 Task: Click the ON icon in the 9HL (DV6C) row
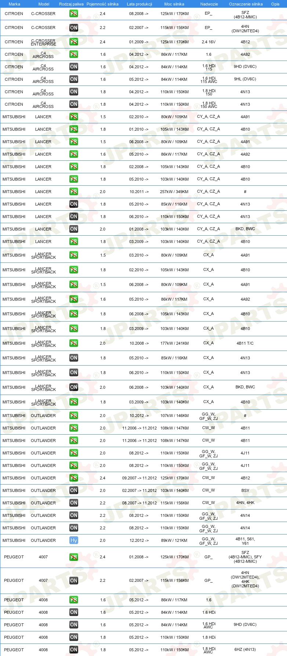74,79
